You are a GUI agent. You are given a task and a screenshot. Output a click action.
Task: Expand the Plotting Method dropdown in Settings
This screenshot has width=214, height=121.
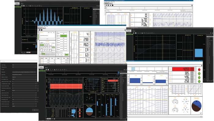[x=24, y=67]
